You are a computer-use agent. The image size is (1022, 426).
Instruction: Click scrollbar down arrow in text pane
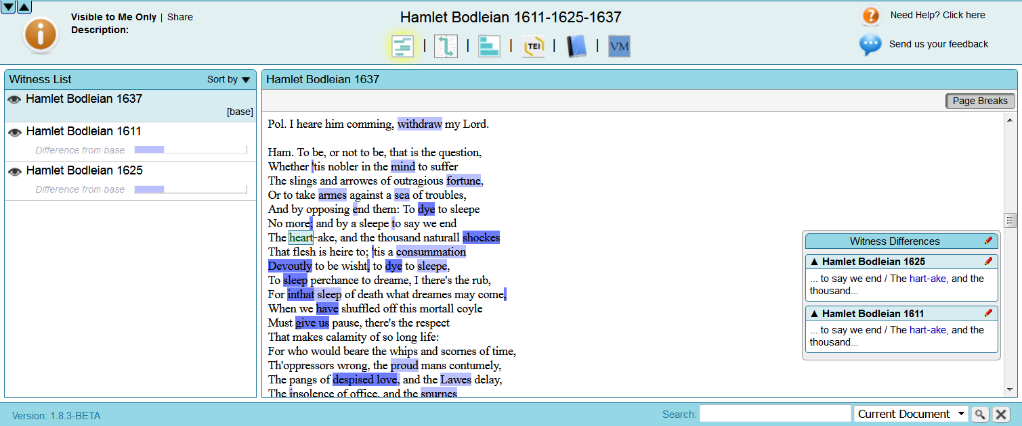[x=1010, y=390]
